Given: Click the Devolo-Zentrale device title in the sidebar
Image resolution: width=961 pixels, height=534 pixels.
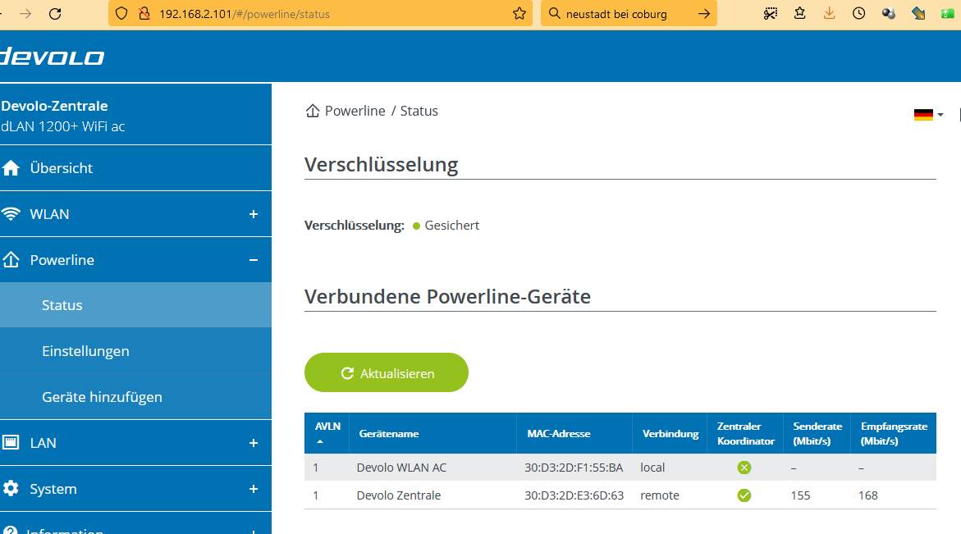Looking at the screenshot, I should click(54, 105).
